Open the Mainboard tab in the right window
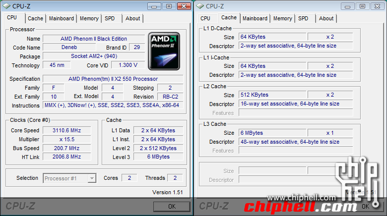This screenshot has height=216, width=387. tap(255, 18)
